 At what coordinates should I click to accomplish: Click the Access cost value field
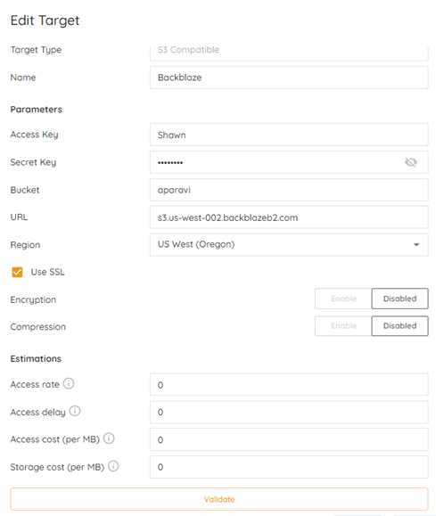289,439
